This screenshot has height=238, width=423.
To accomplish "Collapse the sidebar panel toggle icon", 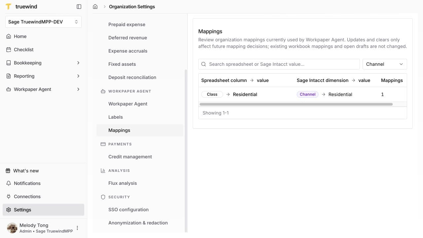I will 79,7.
